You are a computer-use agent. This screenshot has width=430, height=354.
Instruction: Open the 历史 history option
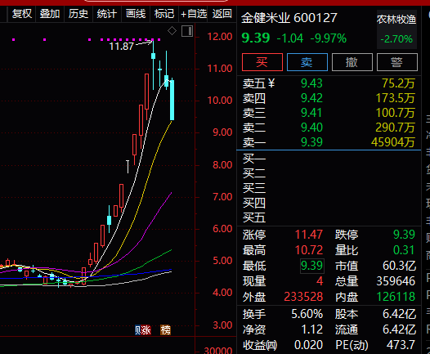[x=78, y=14]
